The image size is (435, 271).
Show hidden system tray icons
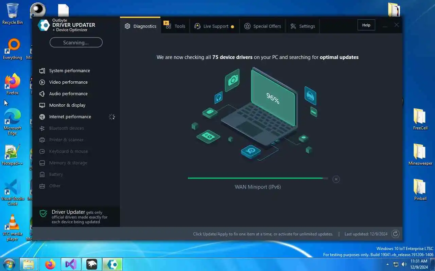tap(387, 264)
